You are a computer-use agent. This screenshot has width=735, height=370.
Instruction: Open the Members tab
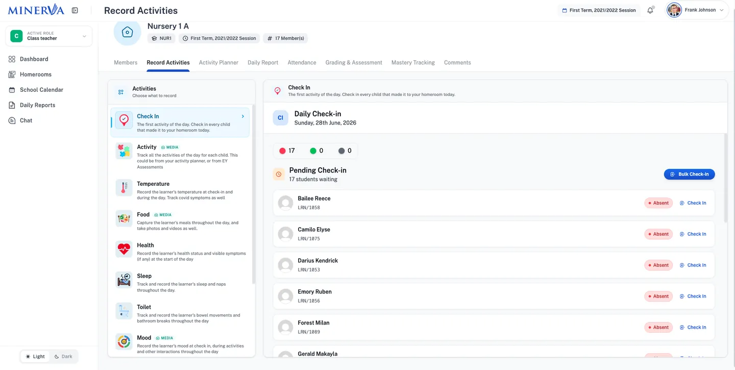tap(126, 62)
